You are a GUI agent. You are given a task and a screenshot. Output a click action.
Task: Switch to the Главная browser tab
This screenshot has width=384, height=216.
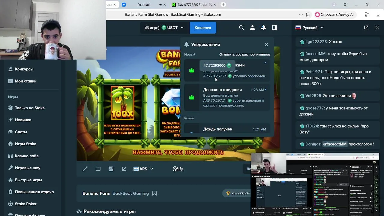tap(143, 4)
